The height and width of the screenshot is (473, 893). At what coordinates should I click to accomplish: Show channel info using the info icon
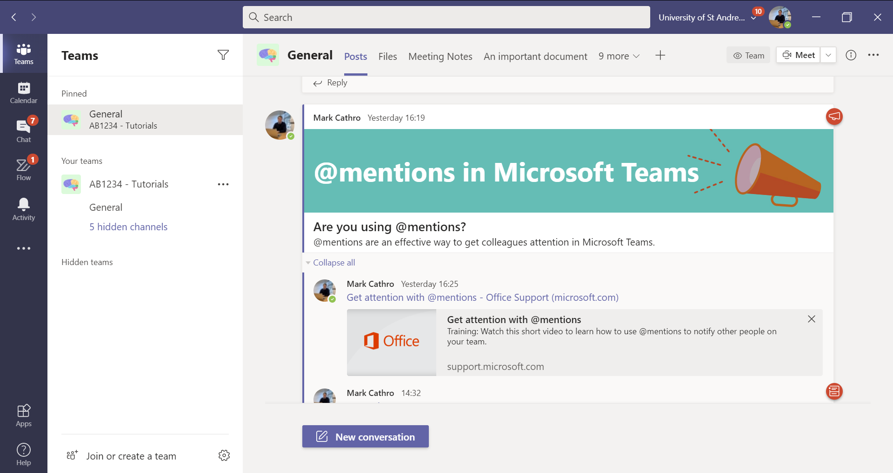[x=851, y=55]
